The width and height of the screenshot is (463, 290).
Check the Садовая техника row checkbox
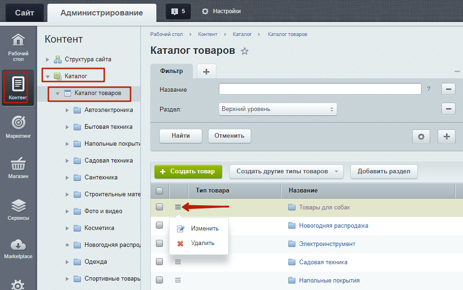(160, 261)
